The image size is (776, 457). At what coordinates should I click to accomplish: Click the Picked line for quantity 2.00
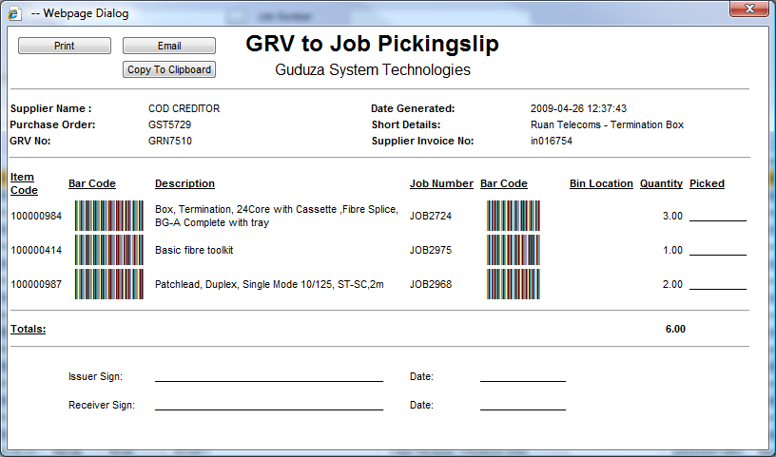[x=718, y=286]
